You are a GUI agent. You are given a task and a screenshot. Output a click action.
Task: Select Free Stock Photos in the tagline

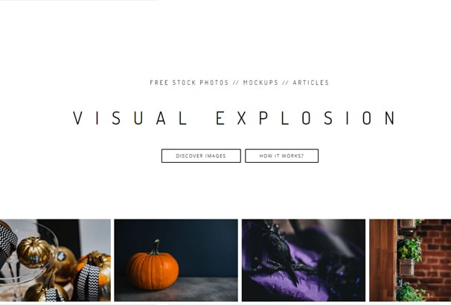189,83
